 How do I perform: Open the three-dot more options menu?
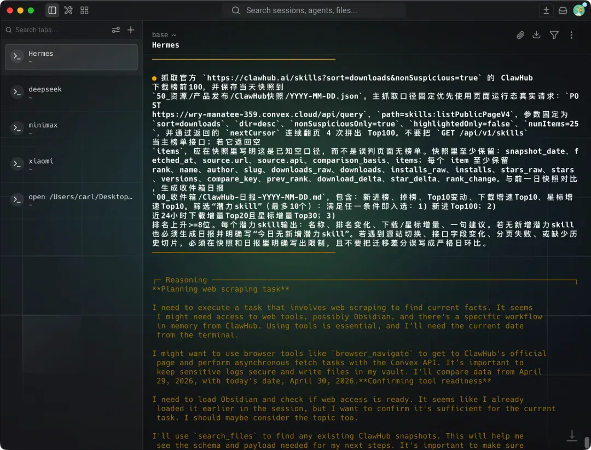pos(571,35)
